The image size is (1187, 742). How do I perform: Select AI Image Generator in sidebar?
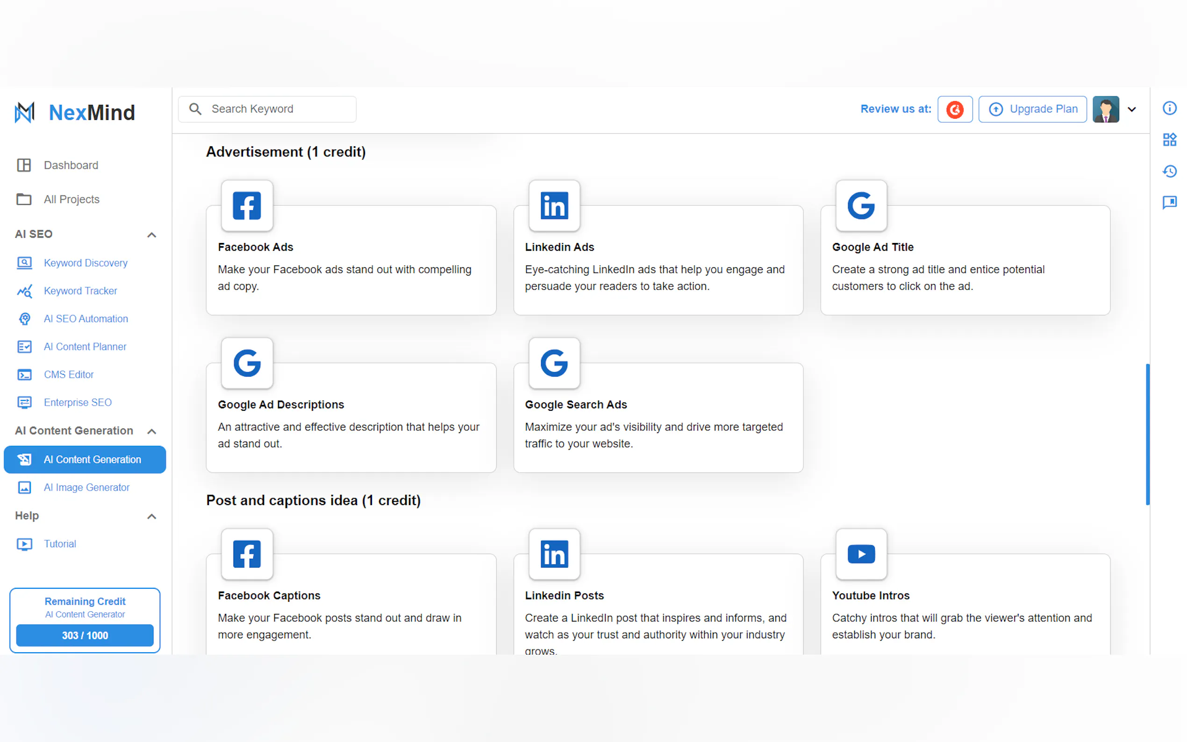[86, 487]
